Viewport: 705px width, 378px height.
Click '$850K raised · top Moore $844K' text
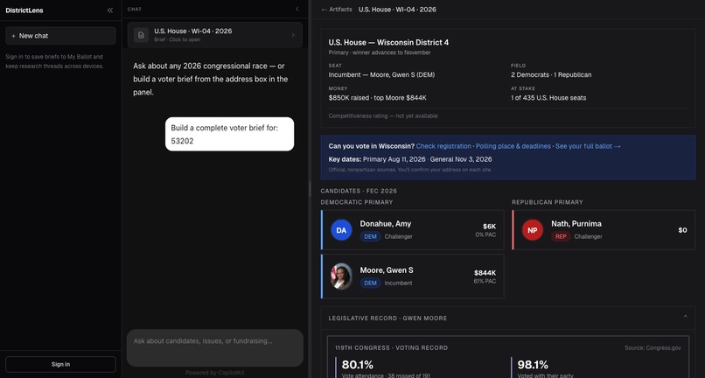377,98
